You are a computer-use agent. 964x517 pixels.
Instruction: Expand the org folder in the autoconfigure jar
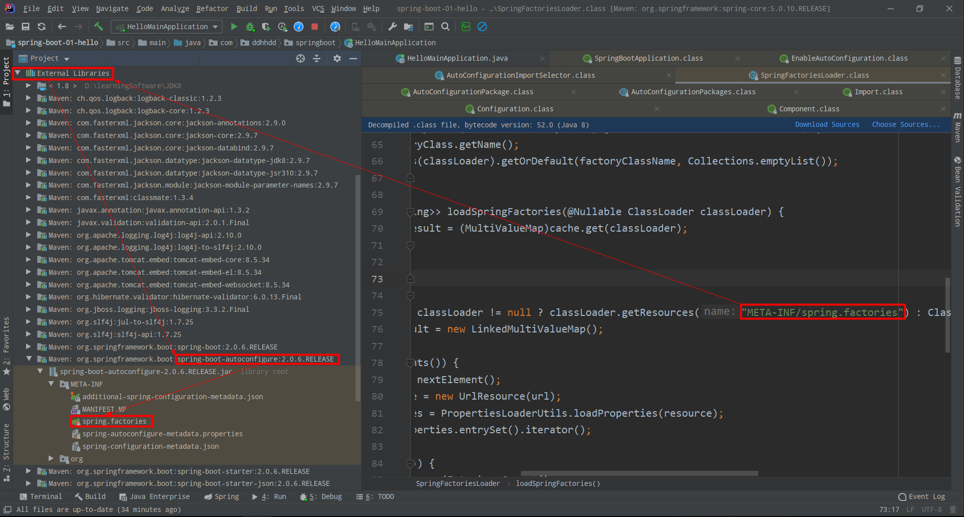point(51,459)
